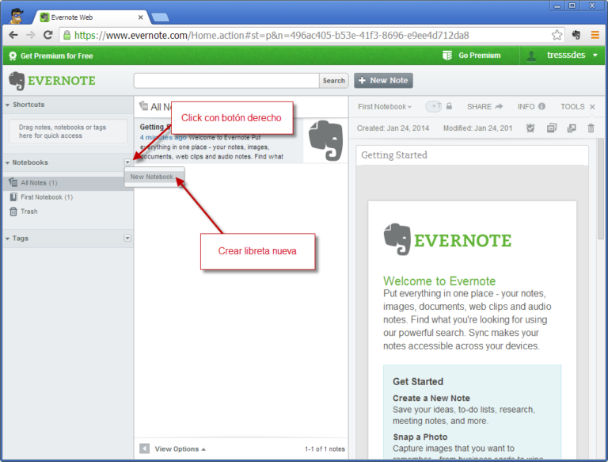The image size is (608, 462).
Task: Choose New Notebook from the popup menu
Action: [x=154, y=177]
